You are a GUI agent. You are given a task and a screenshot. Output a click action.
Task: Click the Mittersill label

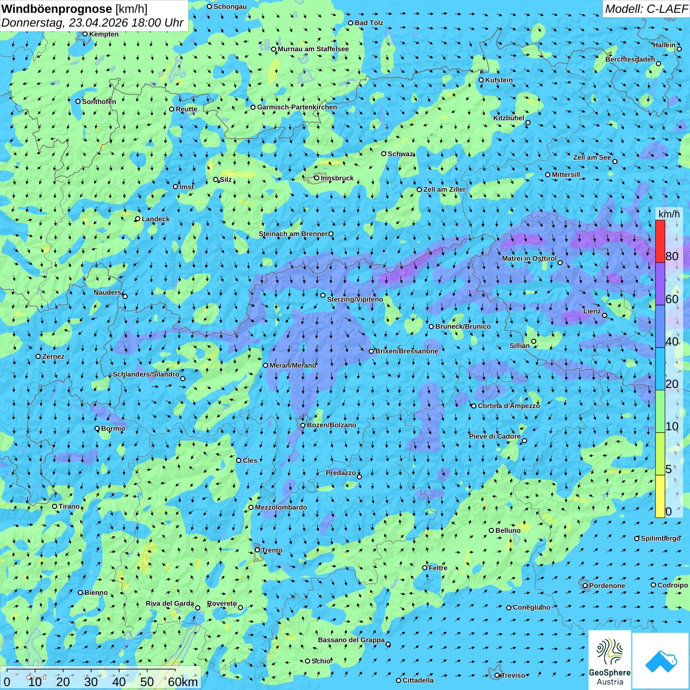tap(566, 174)
